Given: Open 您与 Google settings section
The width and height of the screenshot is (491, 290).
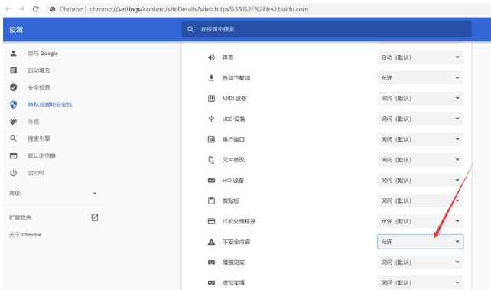Looking at the screenshot, I should [43, 54].
